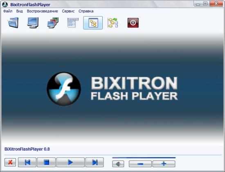The height and width of the screenshot is (172, 225).
Task: Open the Справка menu
Action: [x=86, y=11]
